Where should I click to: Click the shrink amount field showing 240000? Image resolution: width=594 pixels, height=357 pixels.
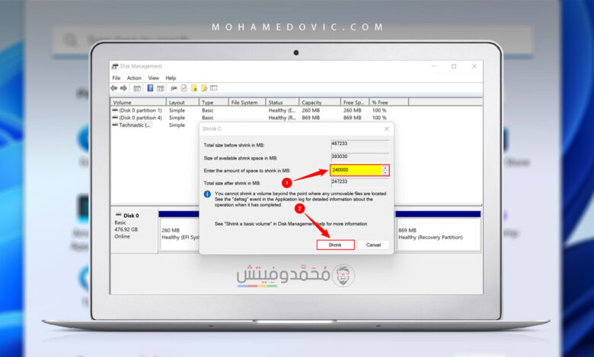click(x=356, y=170)
